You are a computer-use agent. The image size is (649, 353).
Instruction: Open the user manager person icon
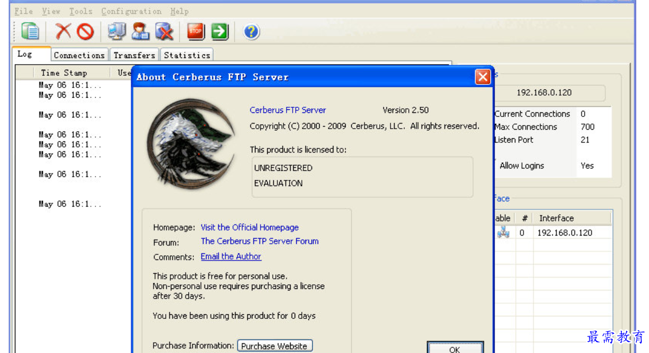[x=140, y=32]
